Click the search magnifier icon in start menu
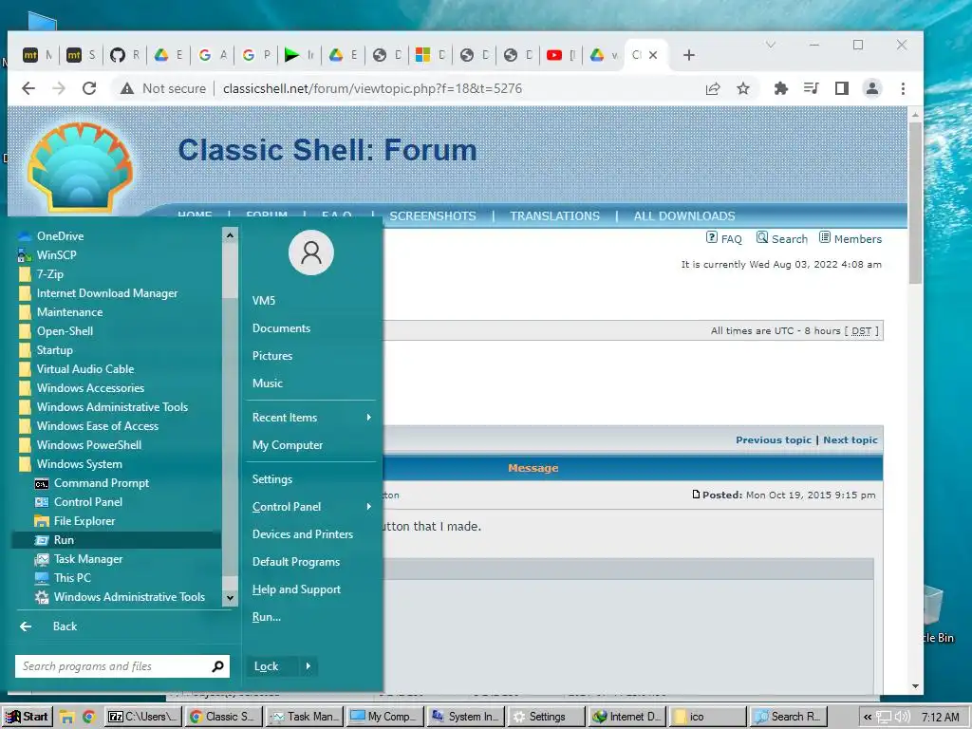The width and height of the screenshot is (972, 729). (217, 666)
